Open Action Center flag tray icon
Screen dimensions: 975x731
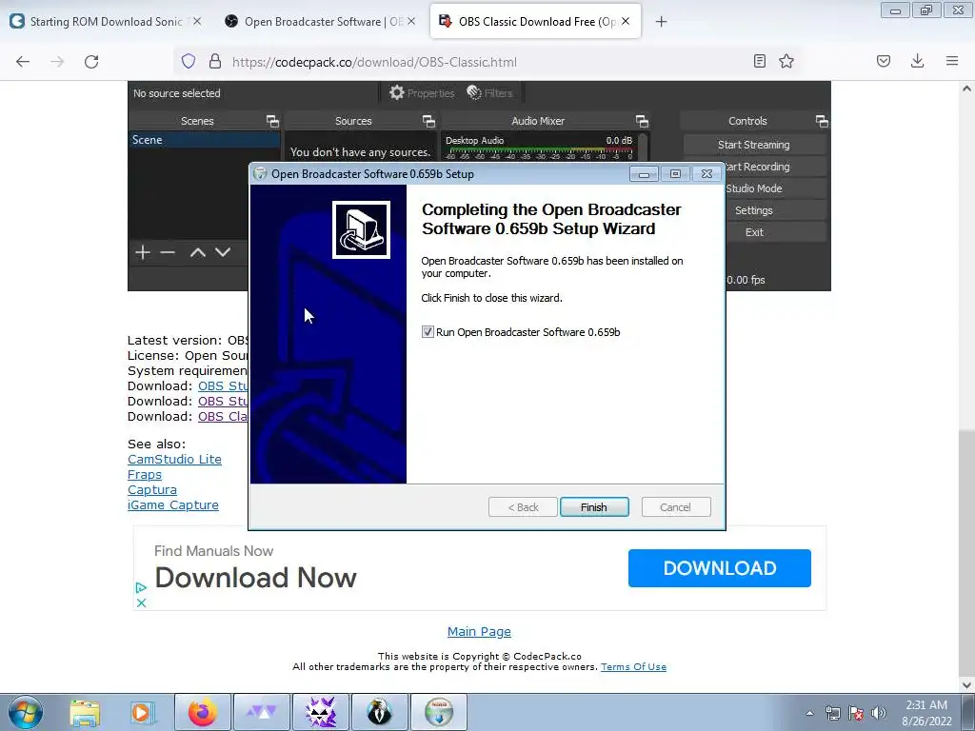pos(856,713)
